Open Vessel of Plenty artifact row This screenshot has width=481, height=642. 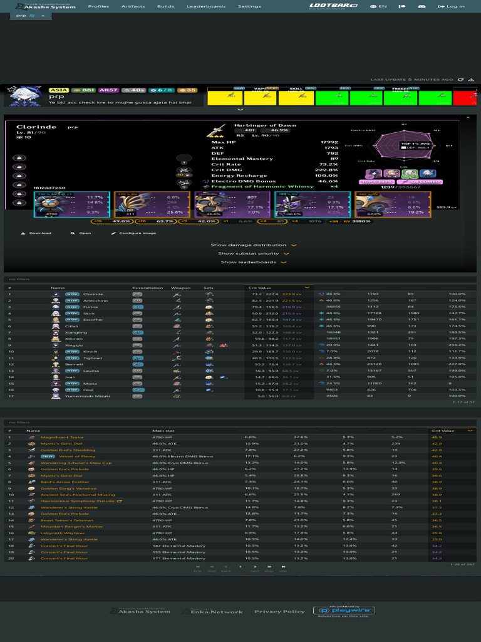point(240,456)
